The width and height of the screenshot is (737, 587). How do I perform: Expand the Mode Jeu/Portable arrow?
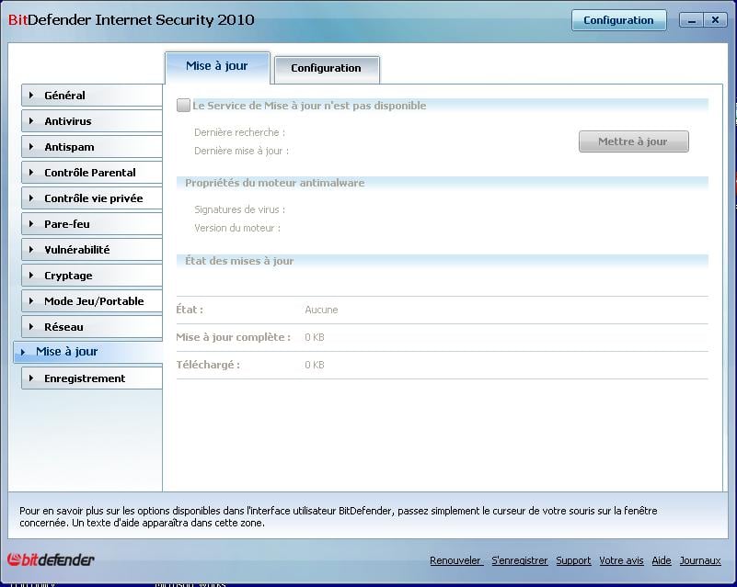31,301
